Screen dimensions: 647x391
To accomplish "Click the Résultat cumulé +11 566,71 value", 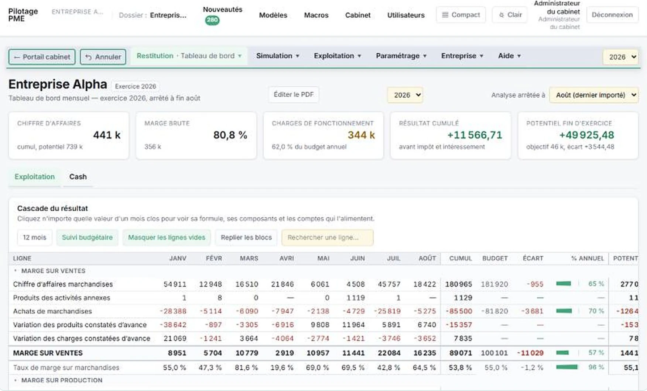I will click(x=475, y=135).
